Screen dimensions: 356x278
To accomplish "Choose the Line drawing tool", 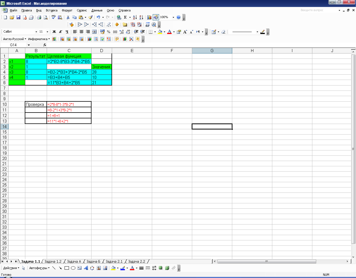I will click(x=54, y=268).
